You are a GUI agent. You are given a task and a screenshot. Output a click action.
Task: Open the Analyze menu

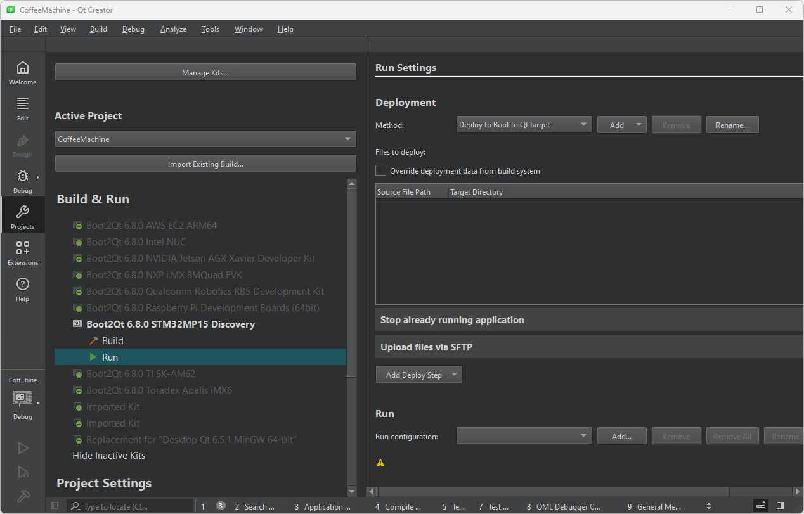coord(173,29)
